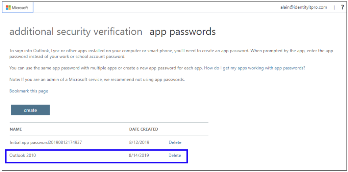This screenshot has height=172, width=348.
Task: Click the create button
Action: point(30,110)
